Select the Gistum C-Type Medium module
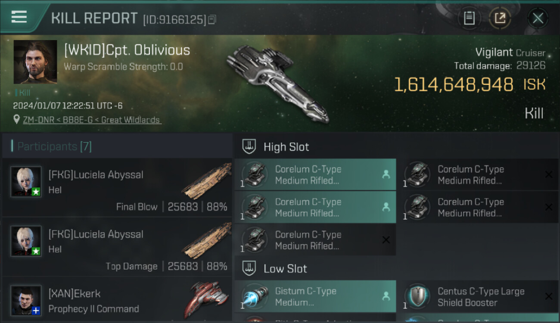The image size is (560, 323). click(315, 296)
